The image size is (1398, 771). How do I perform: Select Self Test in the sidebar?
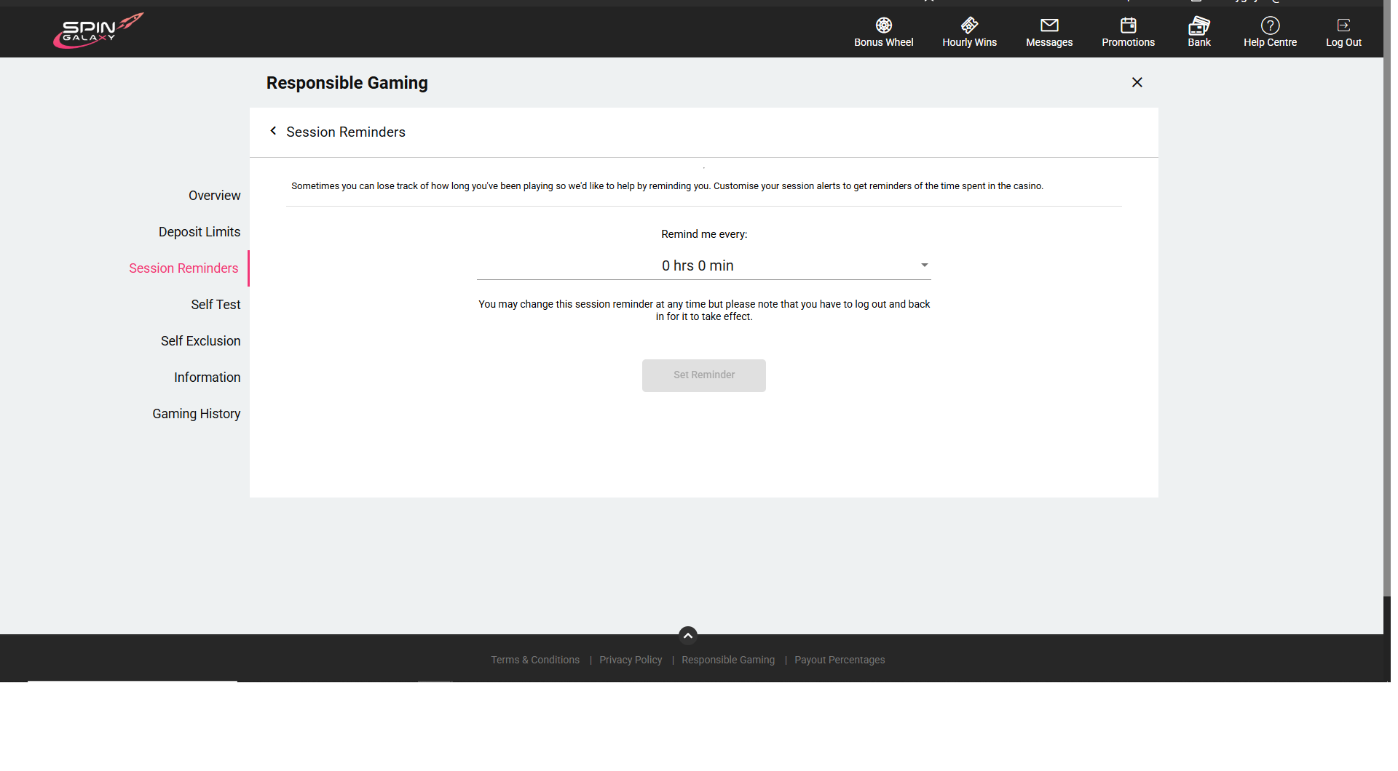pyautogui.click(x=216, y=305)
